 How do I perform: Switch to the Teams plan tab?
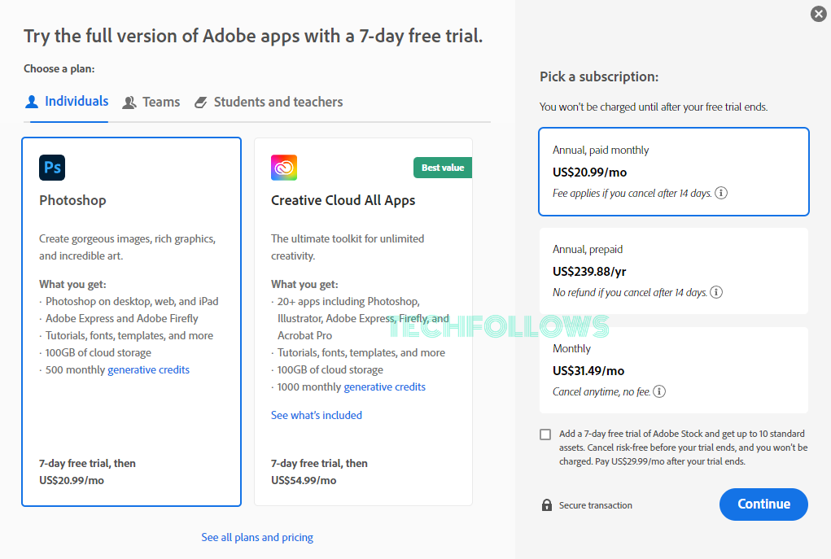click(151, 103)
